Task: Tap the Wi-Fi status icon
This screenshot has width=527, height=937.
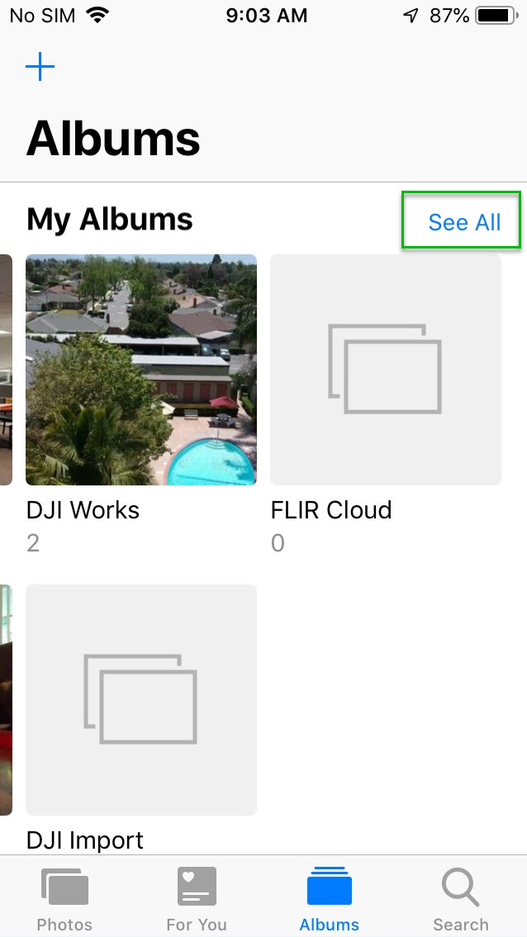Action: 97,15
